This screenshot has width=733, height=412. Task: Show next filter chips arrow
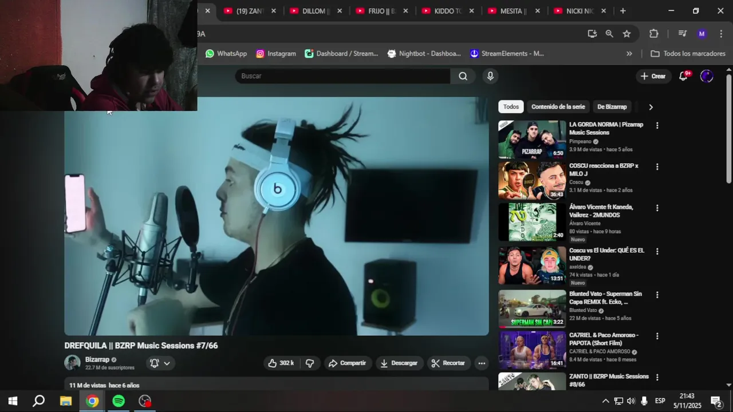coord(651,107)
